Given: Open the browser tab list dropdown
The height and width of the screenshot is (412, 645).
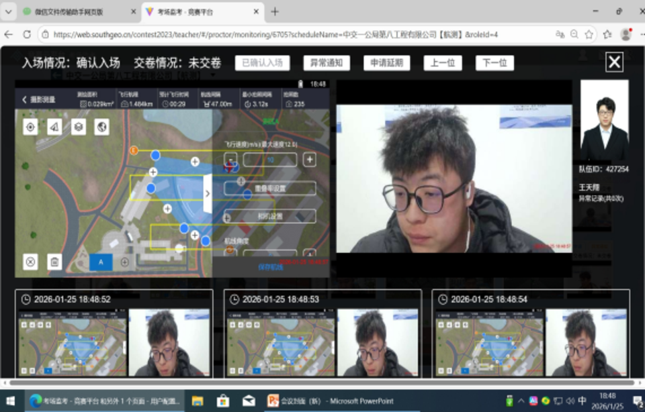Looking at the screenshot, I should (9, 11).
